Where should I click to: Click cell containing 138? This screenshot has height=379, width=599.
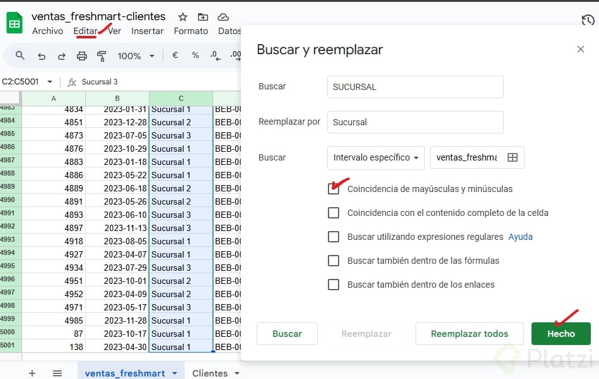[x=54, y=347]
